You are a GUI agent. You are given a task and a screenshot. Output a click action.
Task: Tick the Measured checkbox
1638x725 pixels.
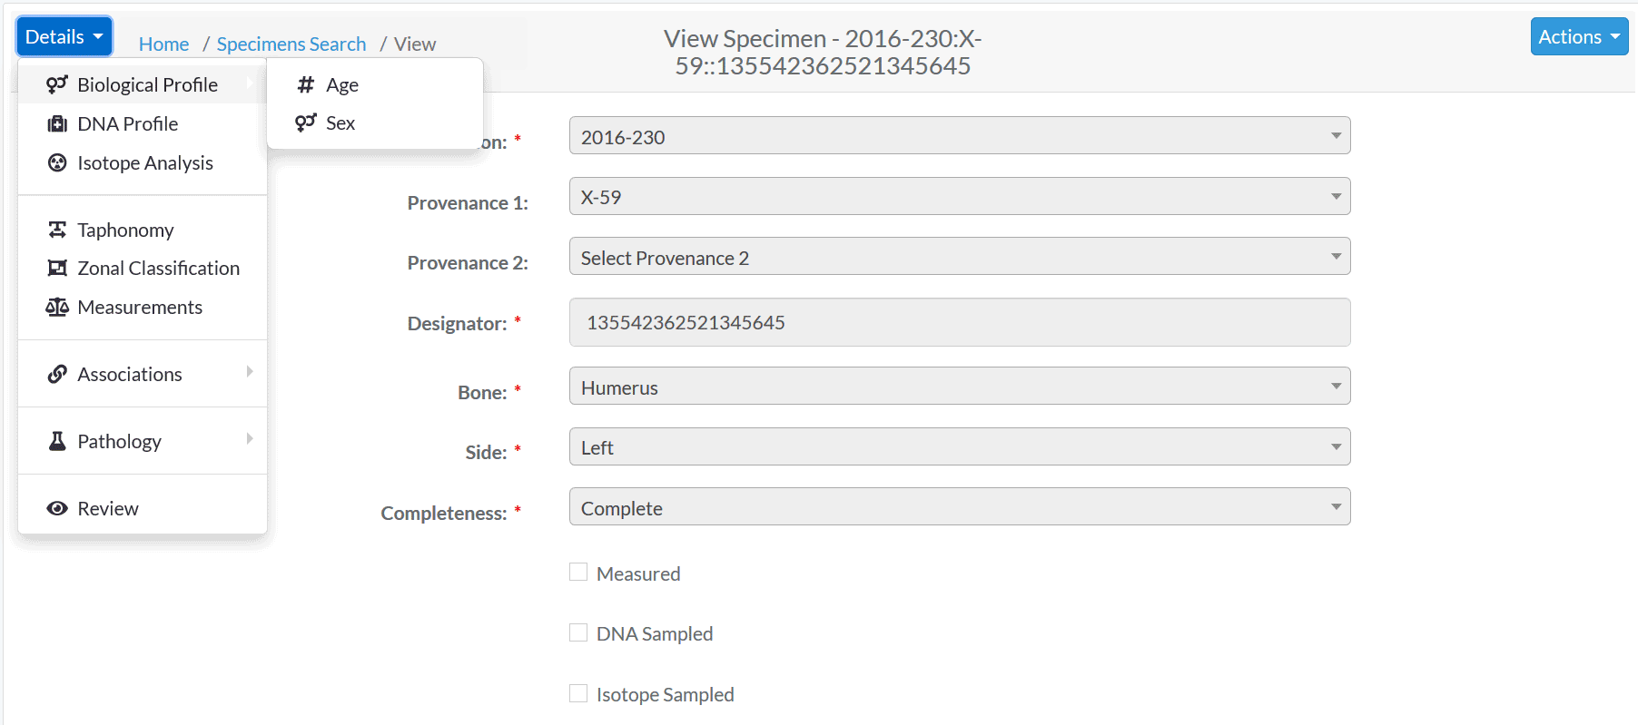coord(578,572)
